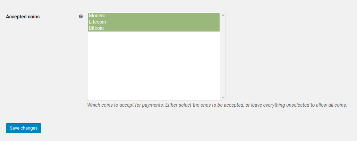Click the vertical scrollbar track of the coins list
This screenshot has height=141, width=357.
click(223, 56)
